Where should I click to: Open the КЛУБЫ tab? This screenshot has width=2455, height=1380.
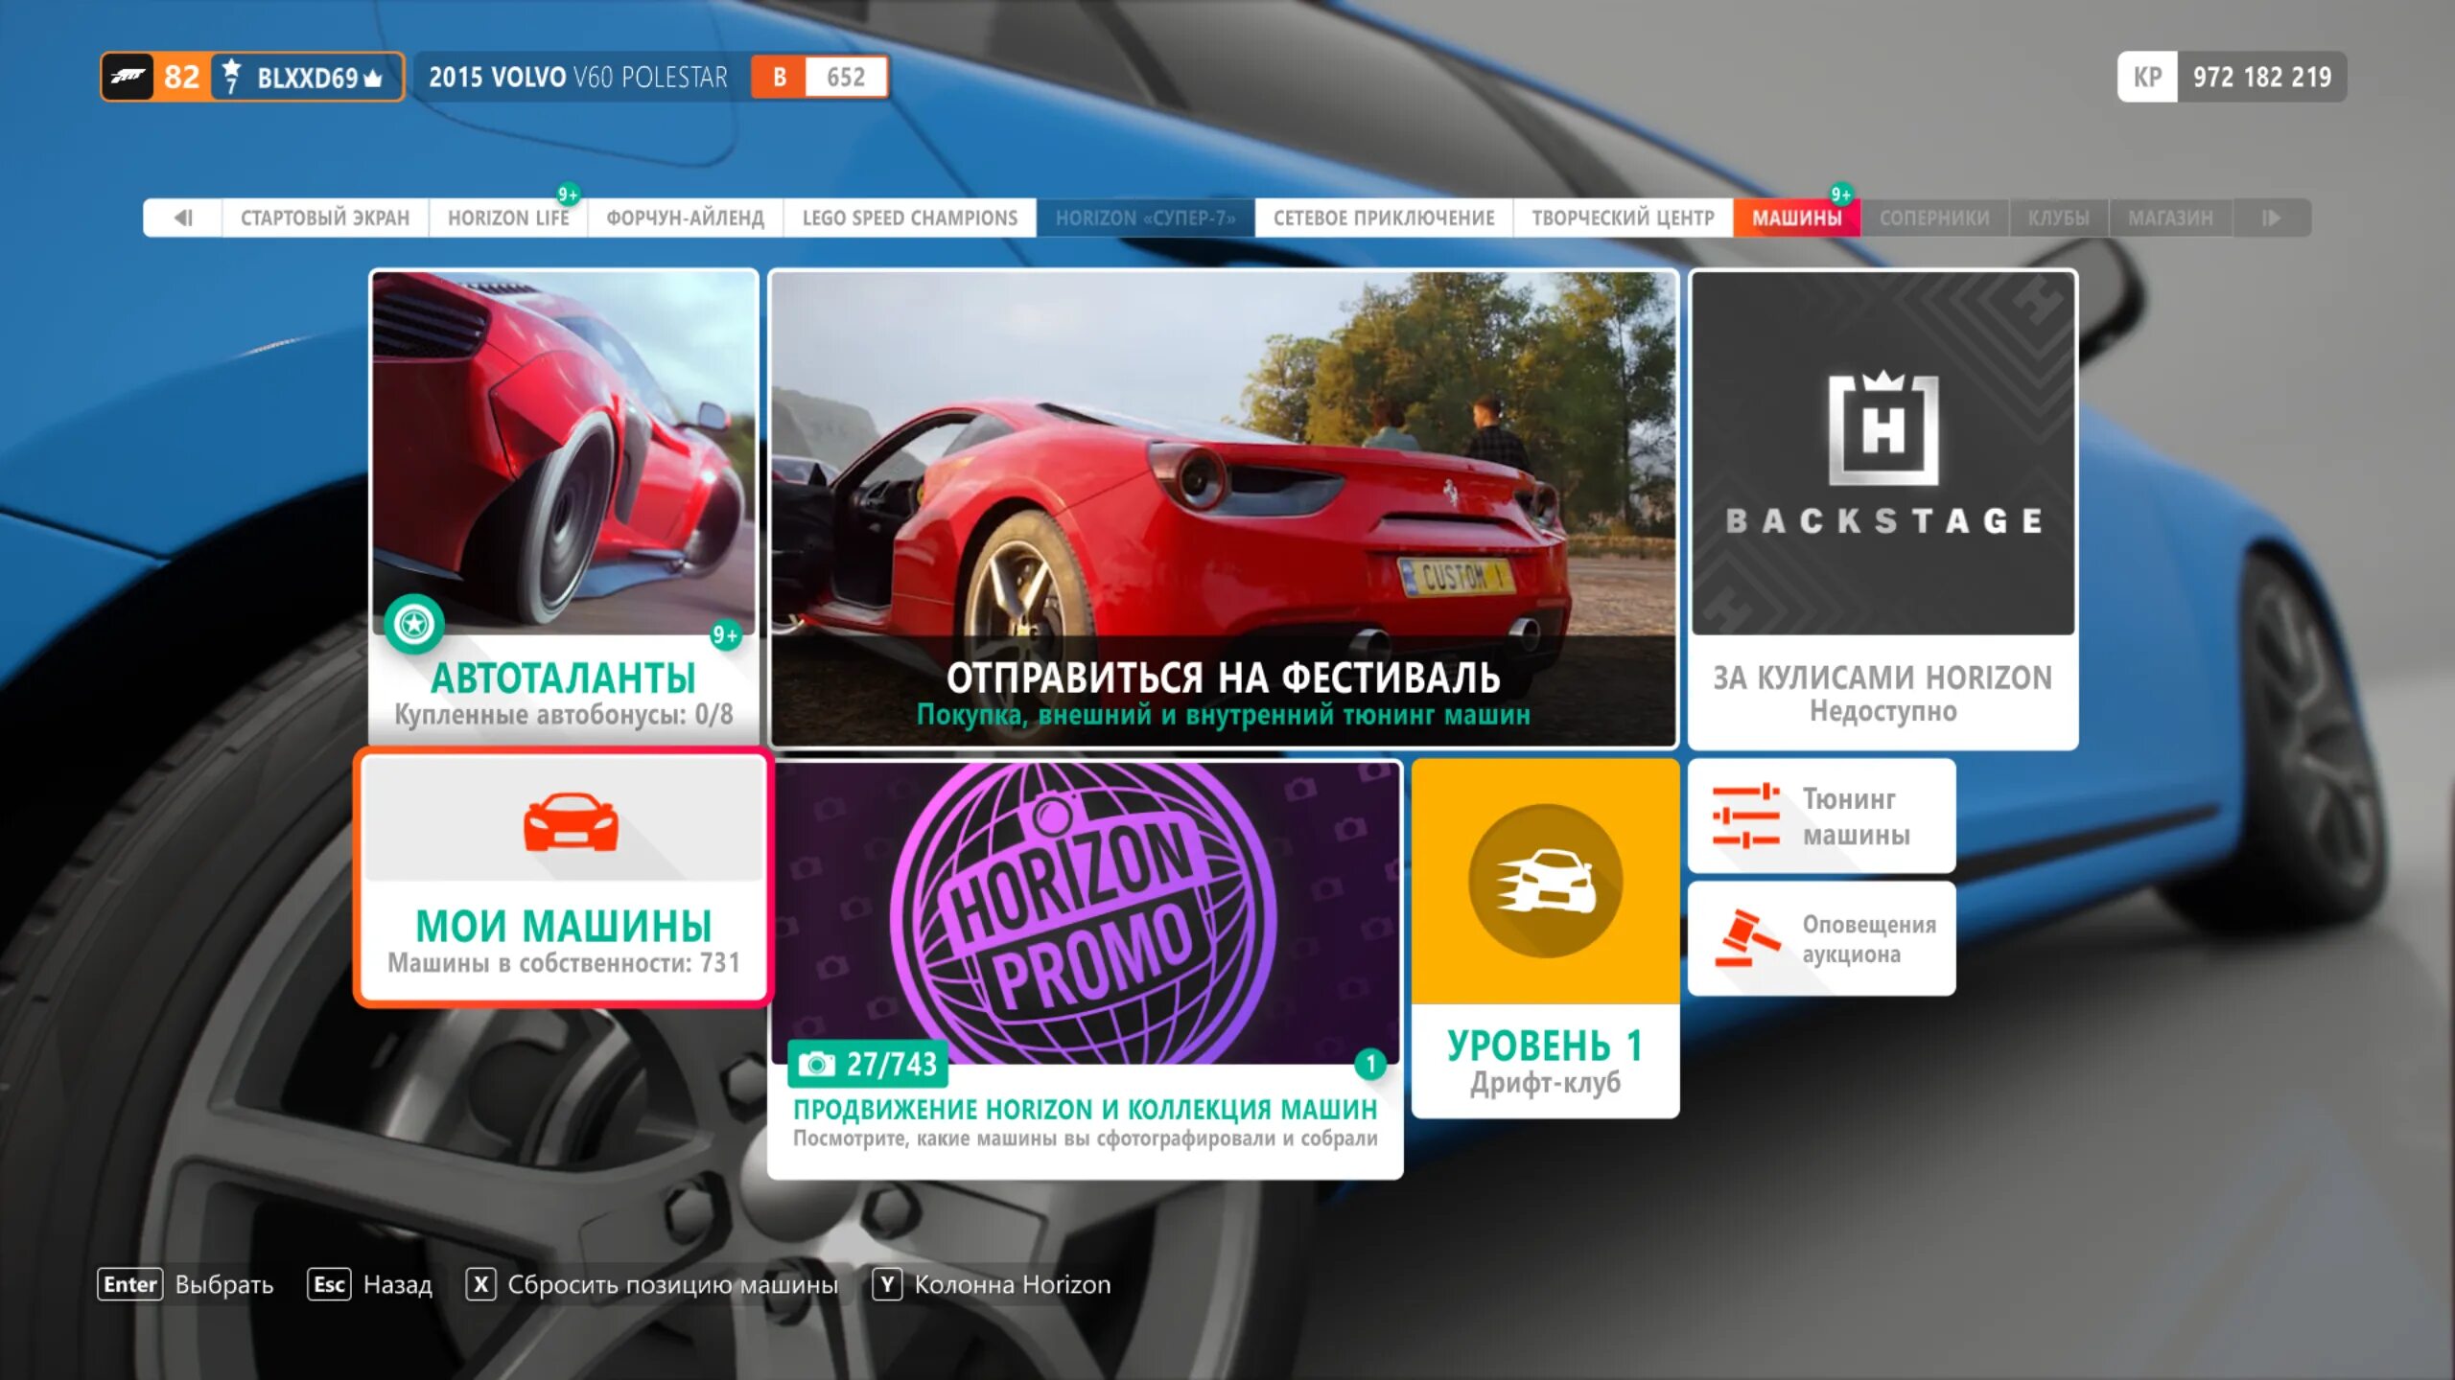click(2058, 218)
